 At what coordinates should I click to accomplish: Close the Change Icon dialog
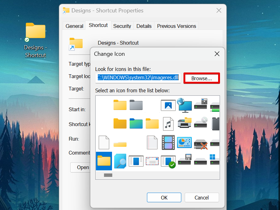tap(217, 54)
